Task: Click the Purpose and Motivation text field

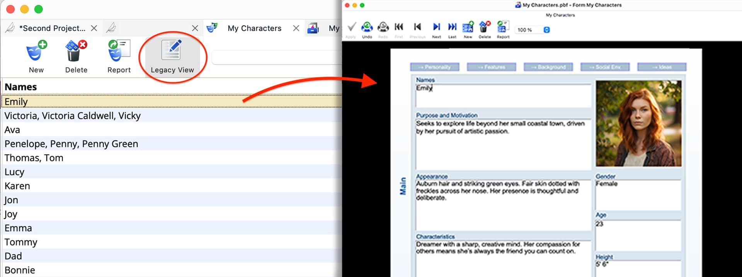Action: [x=503, y=147]
